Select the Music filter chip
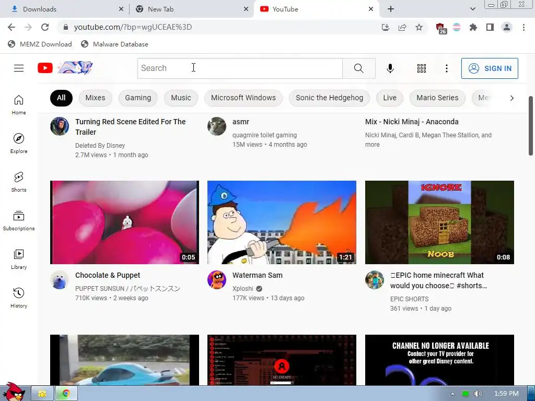The image size is (535, 401). (181, 98)
